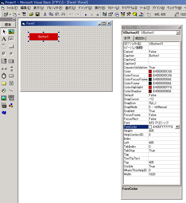The image size is (186, 203).
Task: Click the Save Project floppy icon
Action: 38,14
